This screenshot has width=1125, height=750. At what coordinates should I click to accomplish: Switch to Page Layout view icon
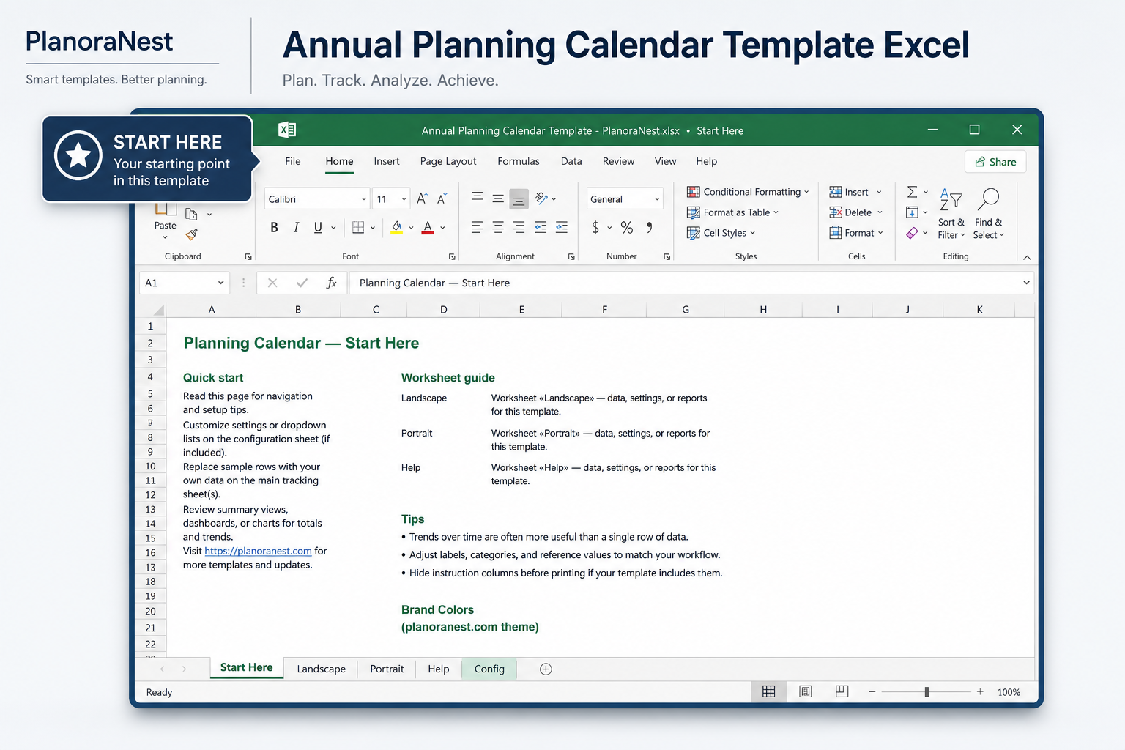(x=806, y=691)
